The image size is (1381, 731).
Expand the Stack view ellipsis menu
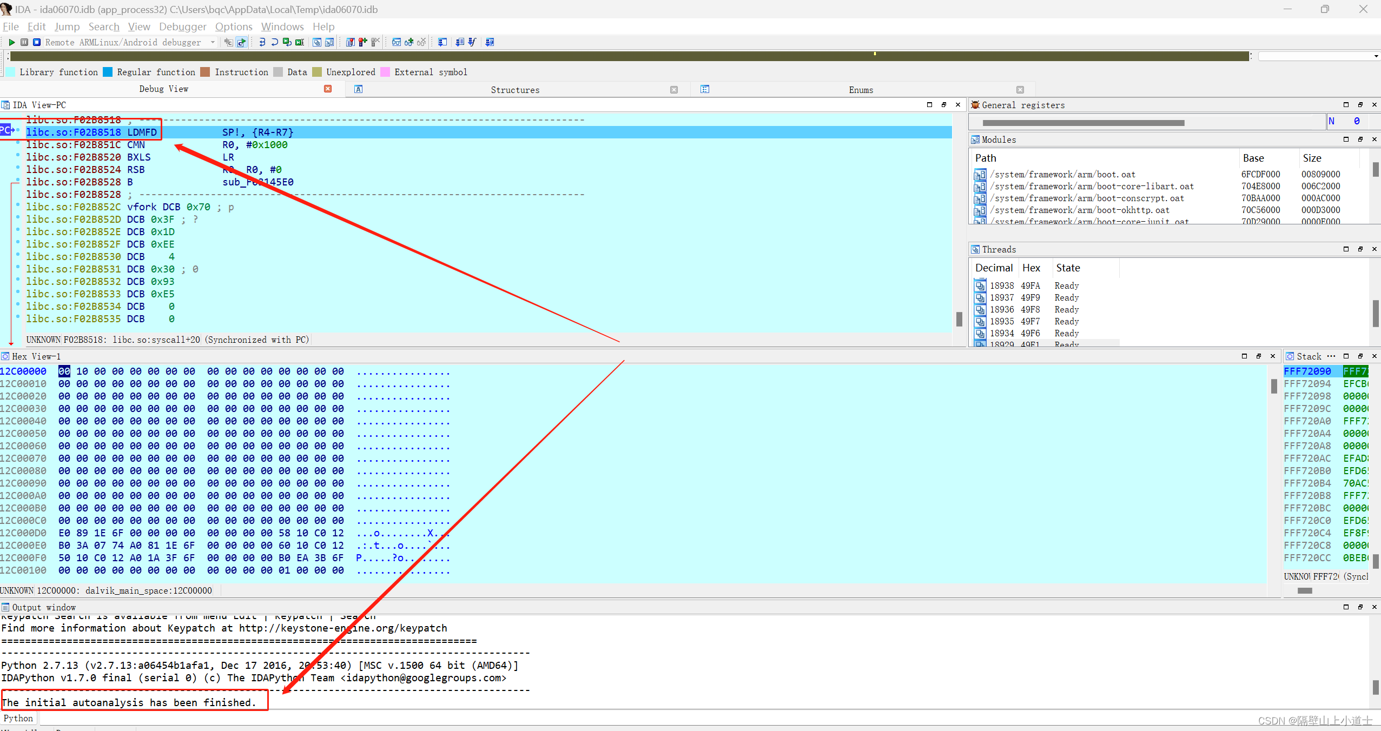click(x=1331, y=356)
